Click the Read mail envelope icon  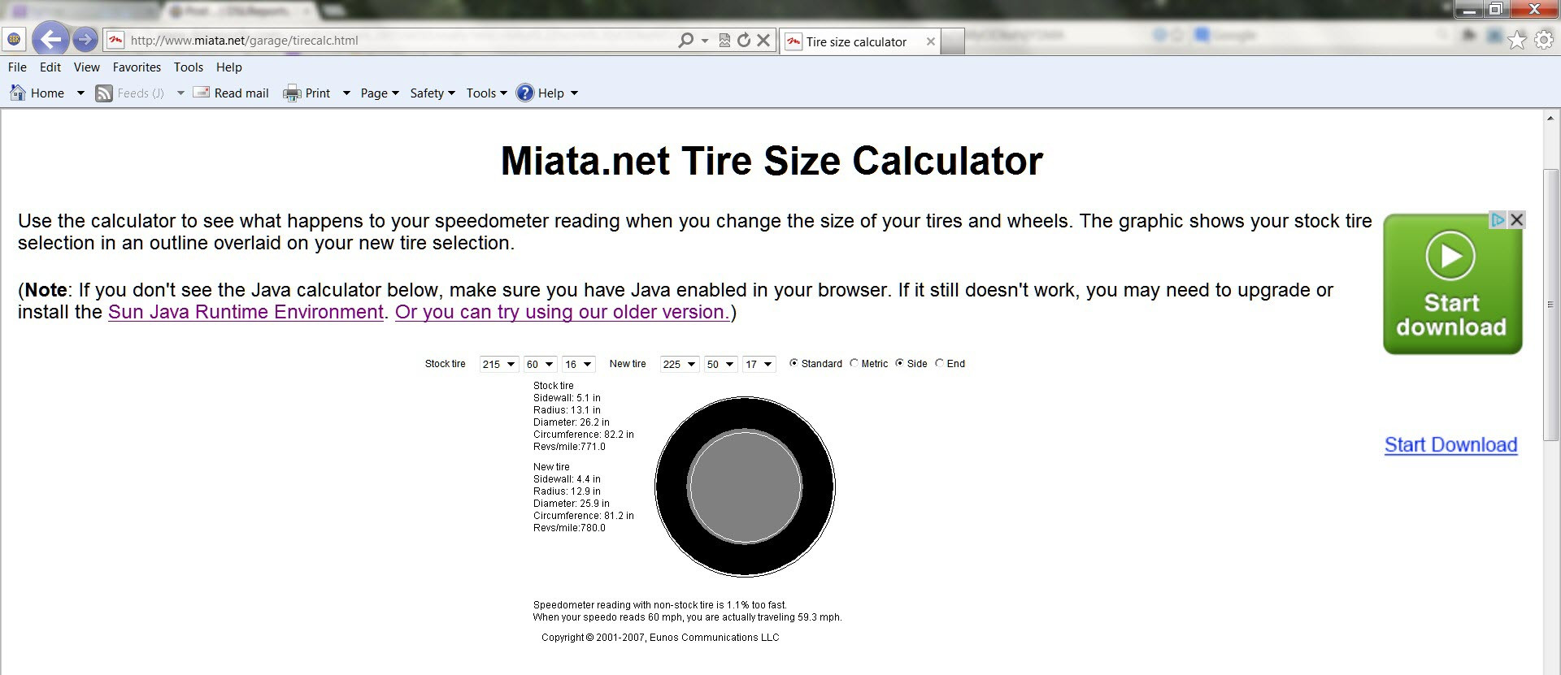tap(201, 93)
